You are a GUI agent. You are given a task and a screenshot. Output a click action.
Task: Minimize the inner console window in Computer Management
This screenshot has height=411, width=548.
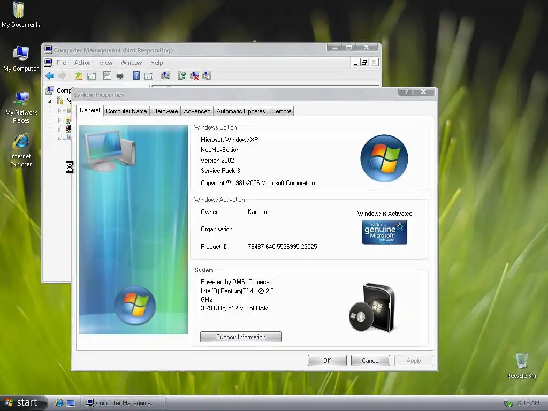355,63
